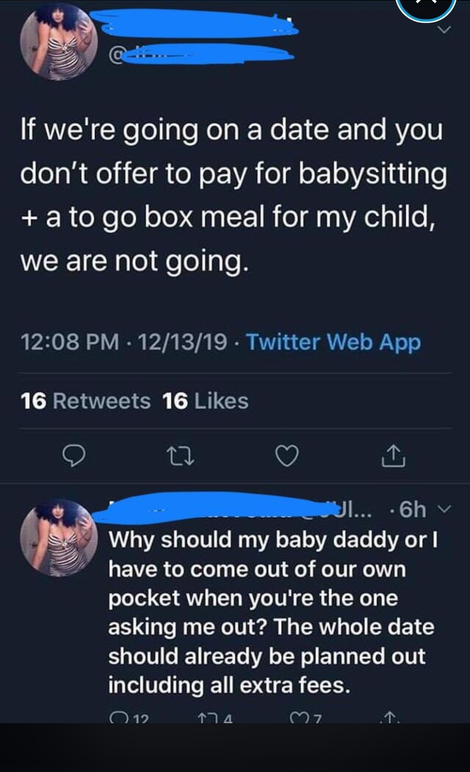
Task: Open the Twitter Web App source link
Action: coord(333,342)
